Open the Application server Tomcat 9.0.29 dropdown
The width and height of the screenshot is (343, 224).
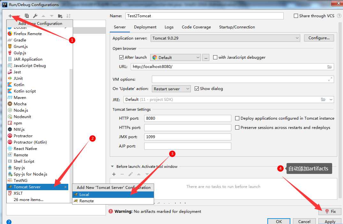pos(225,38)
